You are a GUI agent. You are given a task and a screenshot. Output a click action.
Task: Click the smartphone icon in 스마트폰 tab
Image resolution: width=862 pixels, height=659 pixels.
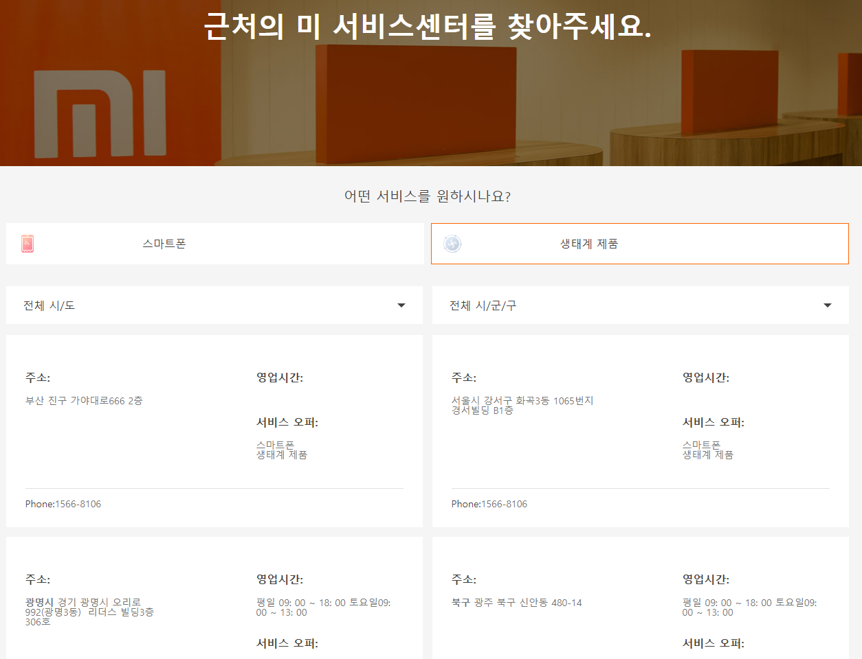click(x=27, y=244)
